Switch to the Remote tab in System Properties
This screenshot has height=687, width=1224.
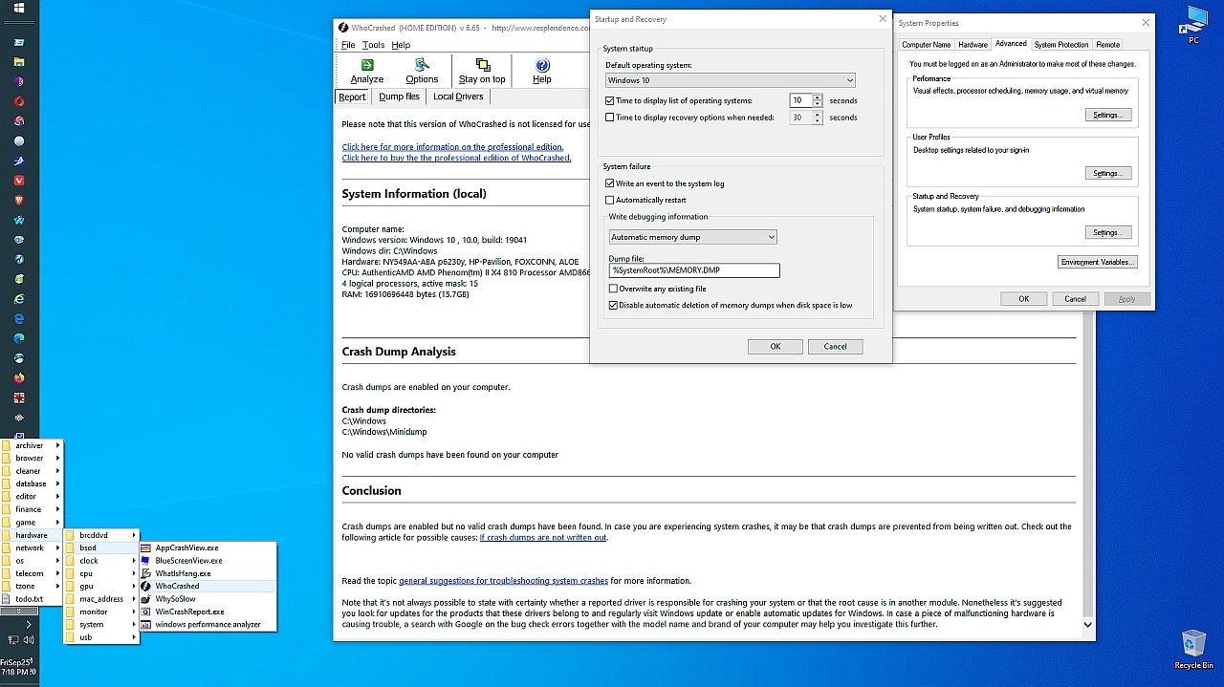pyautogui.click(x=1107, y=45)
